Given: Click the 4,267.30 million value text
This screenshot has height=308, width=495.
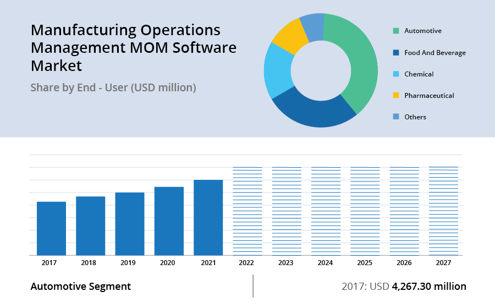Looking at the screenshot, I should (x=429, y=286).
